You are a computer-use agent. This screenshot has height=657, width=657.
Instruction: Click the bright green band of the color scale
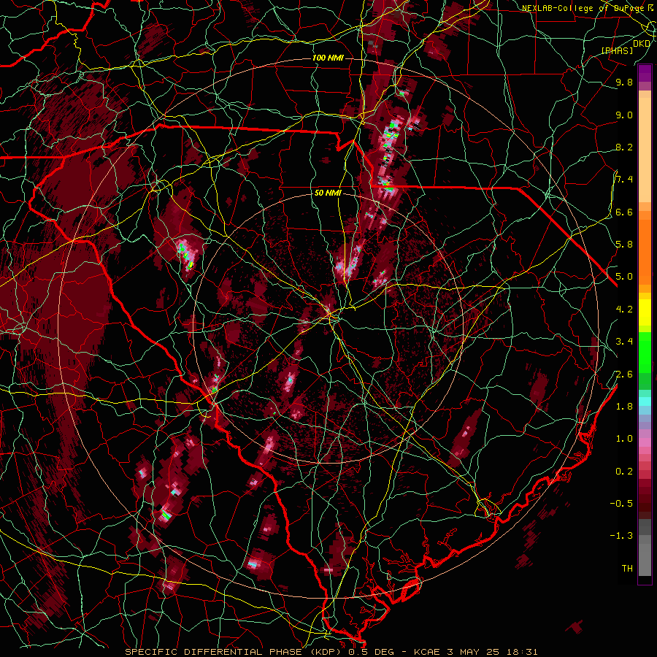pos(645,353)
